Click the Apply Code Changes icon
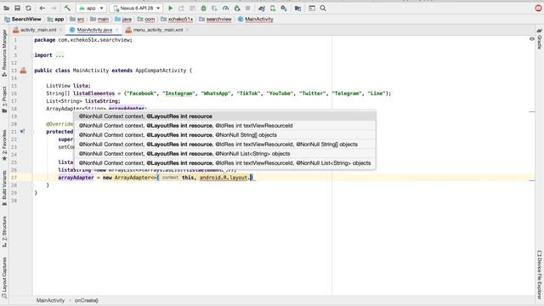The width and height of the screenshot is (544, 306). pos(193,8)
